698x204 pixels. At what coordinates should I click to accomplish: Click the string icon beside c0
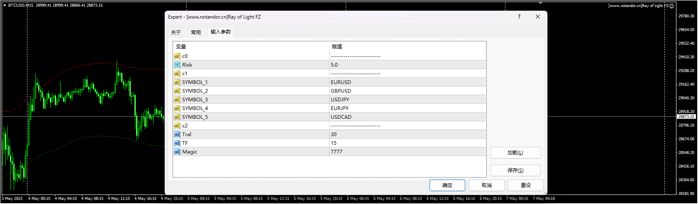pos(177,56)
